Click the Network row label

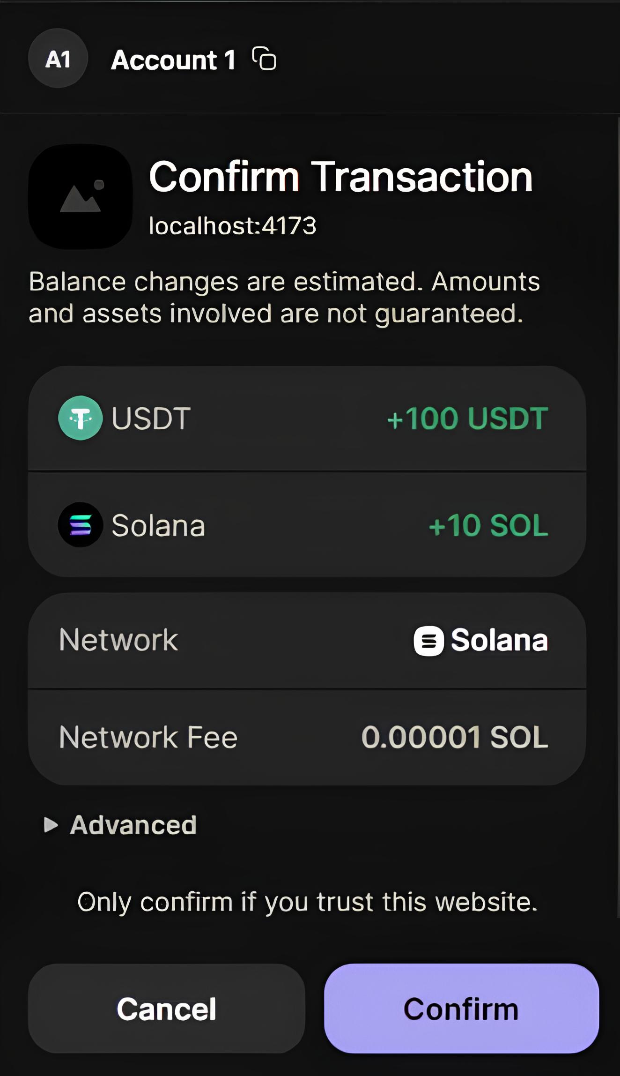118,640
